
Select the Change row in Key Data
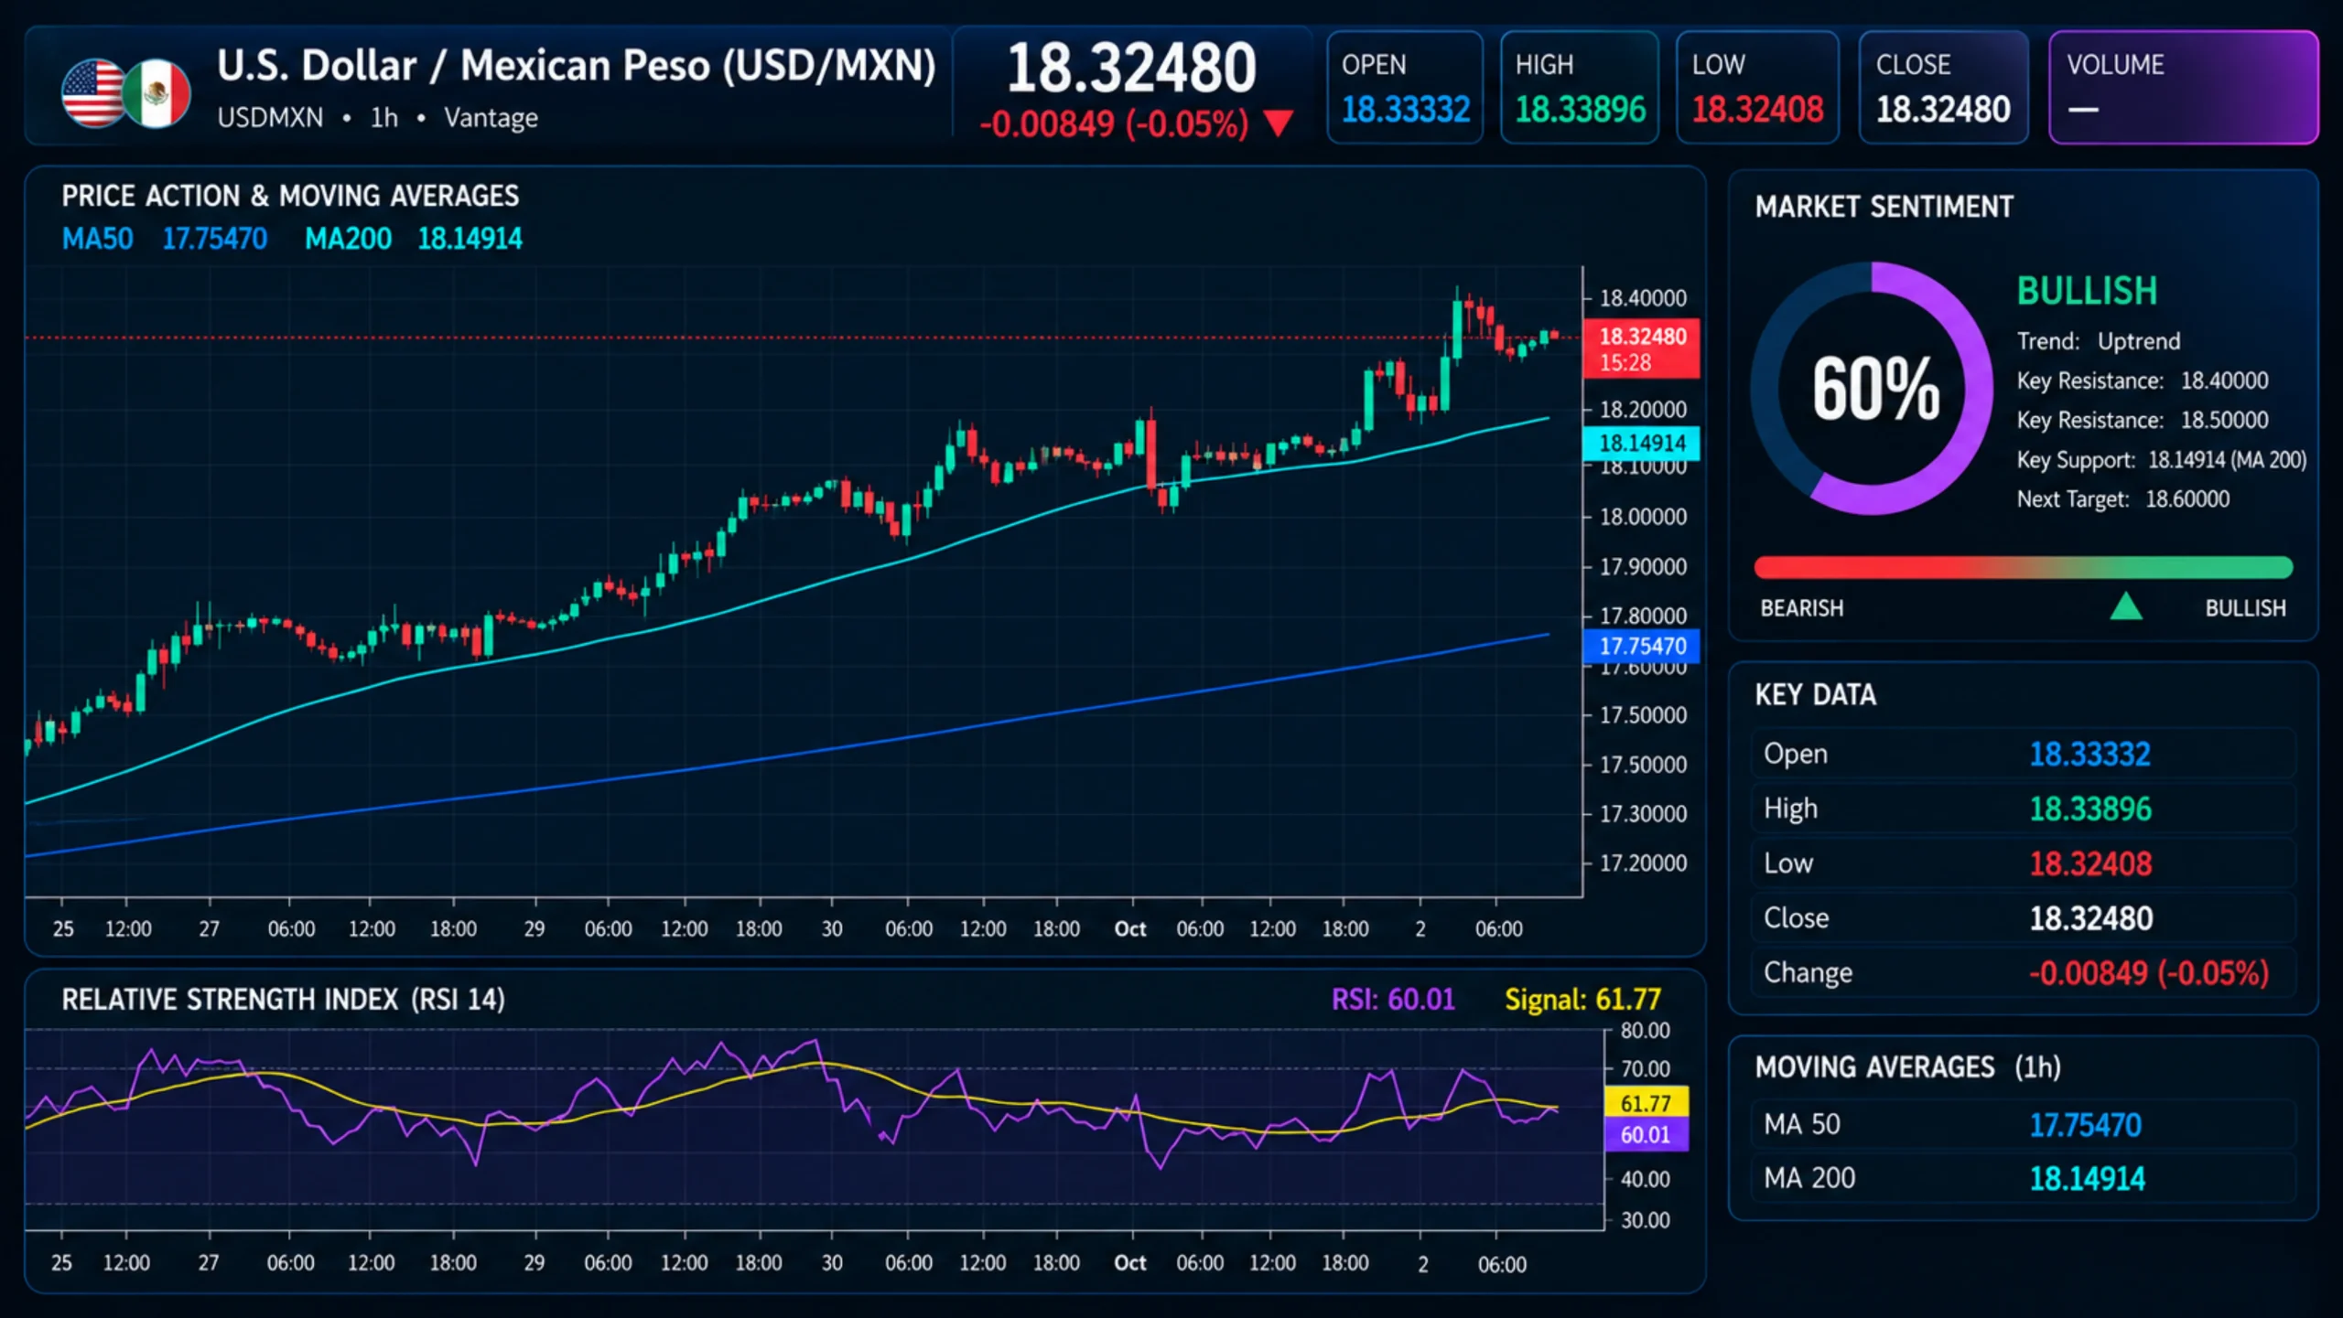(x=2023, y=972)
